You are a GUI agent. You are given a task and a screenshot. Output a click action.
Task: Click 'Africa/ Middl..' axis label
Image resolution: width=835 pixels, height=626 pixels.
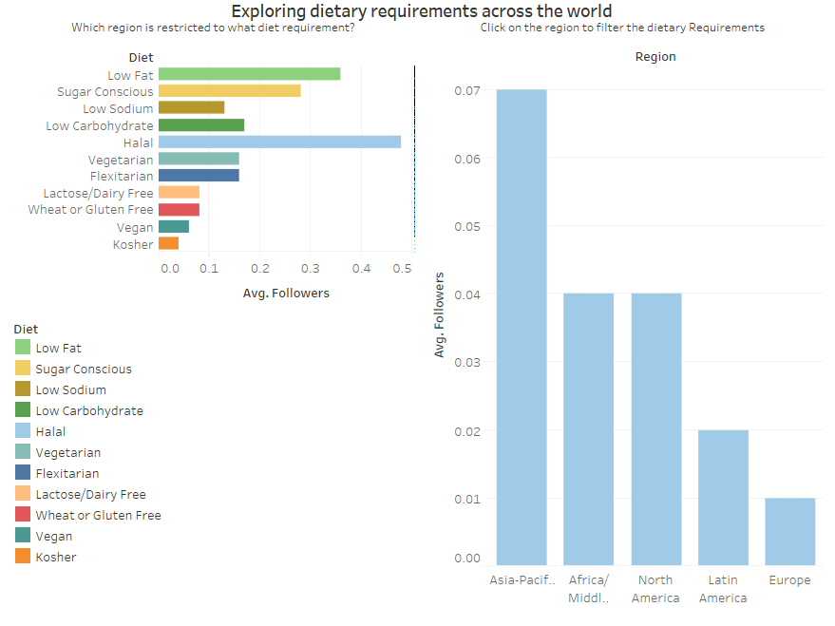[588, 589]
